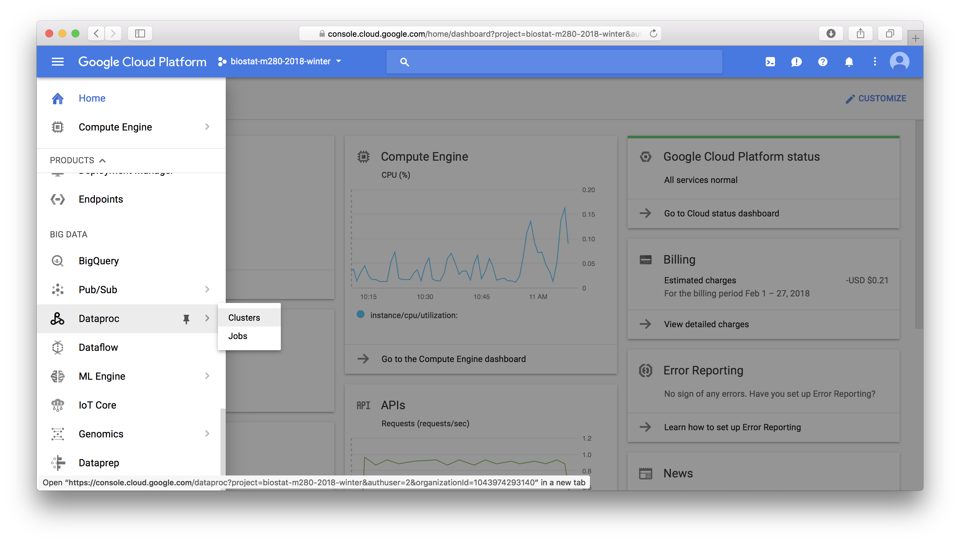Image resolution: width=960 pixels, height=543 pixels.
Task: Unpin Dataproc using the pin icon
Action: coord(186,318)
